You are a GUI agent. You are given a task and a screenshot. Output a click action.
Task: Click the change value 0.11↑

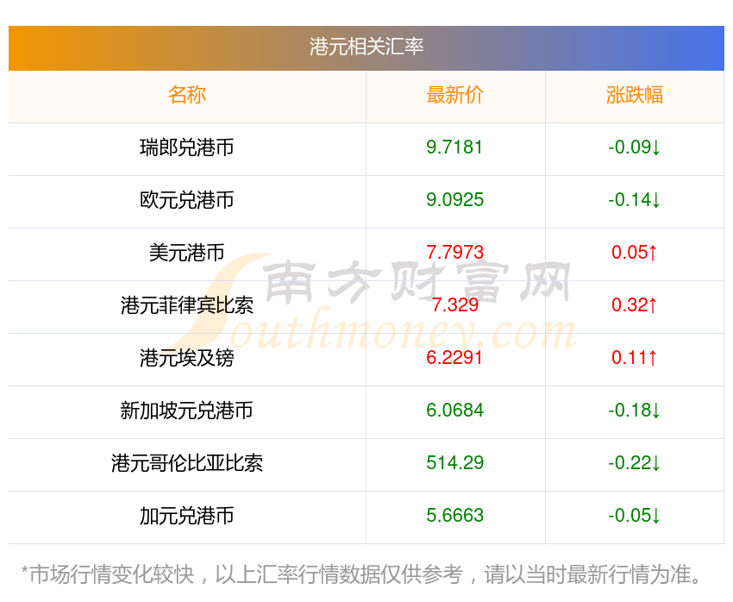click(x=635, y=358)
